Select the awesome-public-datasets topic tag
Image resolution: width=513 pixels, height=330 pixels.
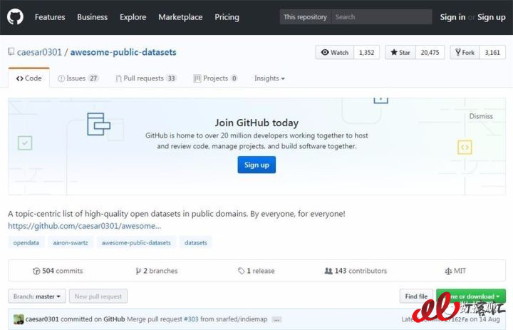(136, 242)
